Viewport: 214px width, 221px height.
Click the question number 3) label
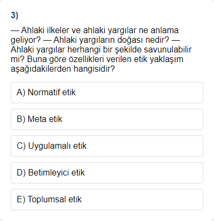14,16
